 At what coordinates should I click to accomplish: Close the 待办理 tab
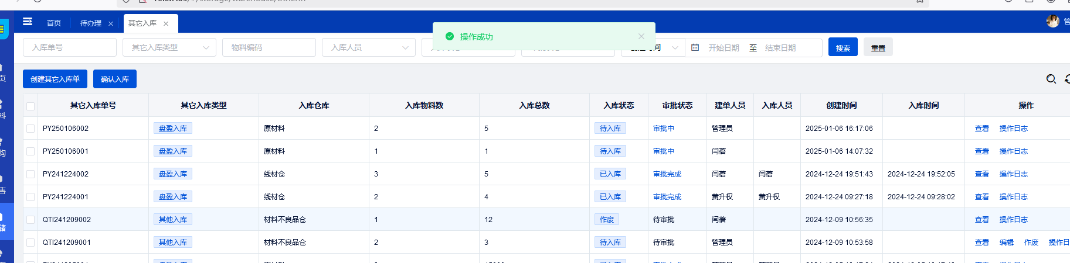coord(111,23)
